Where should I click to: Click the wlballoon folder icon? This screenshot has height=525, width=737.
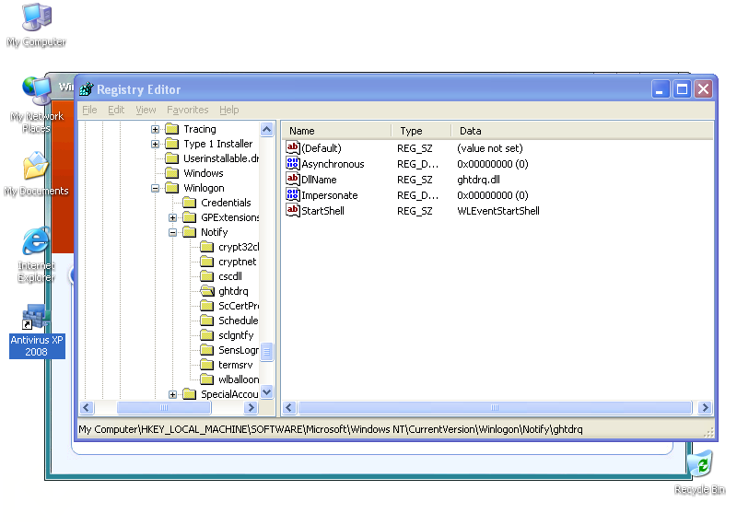click(207, 379)
